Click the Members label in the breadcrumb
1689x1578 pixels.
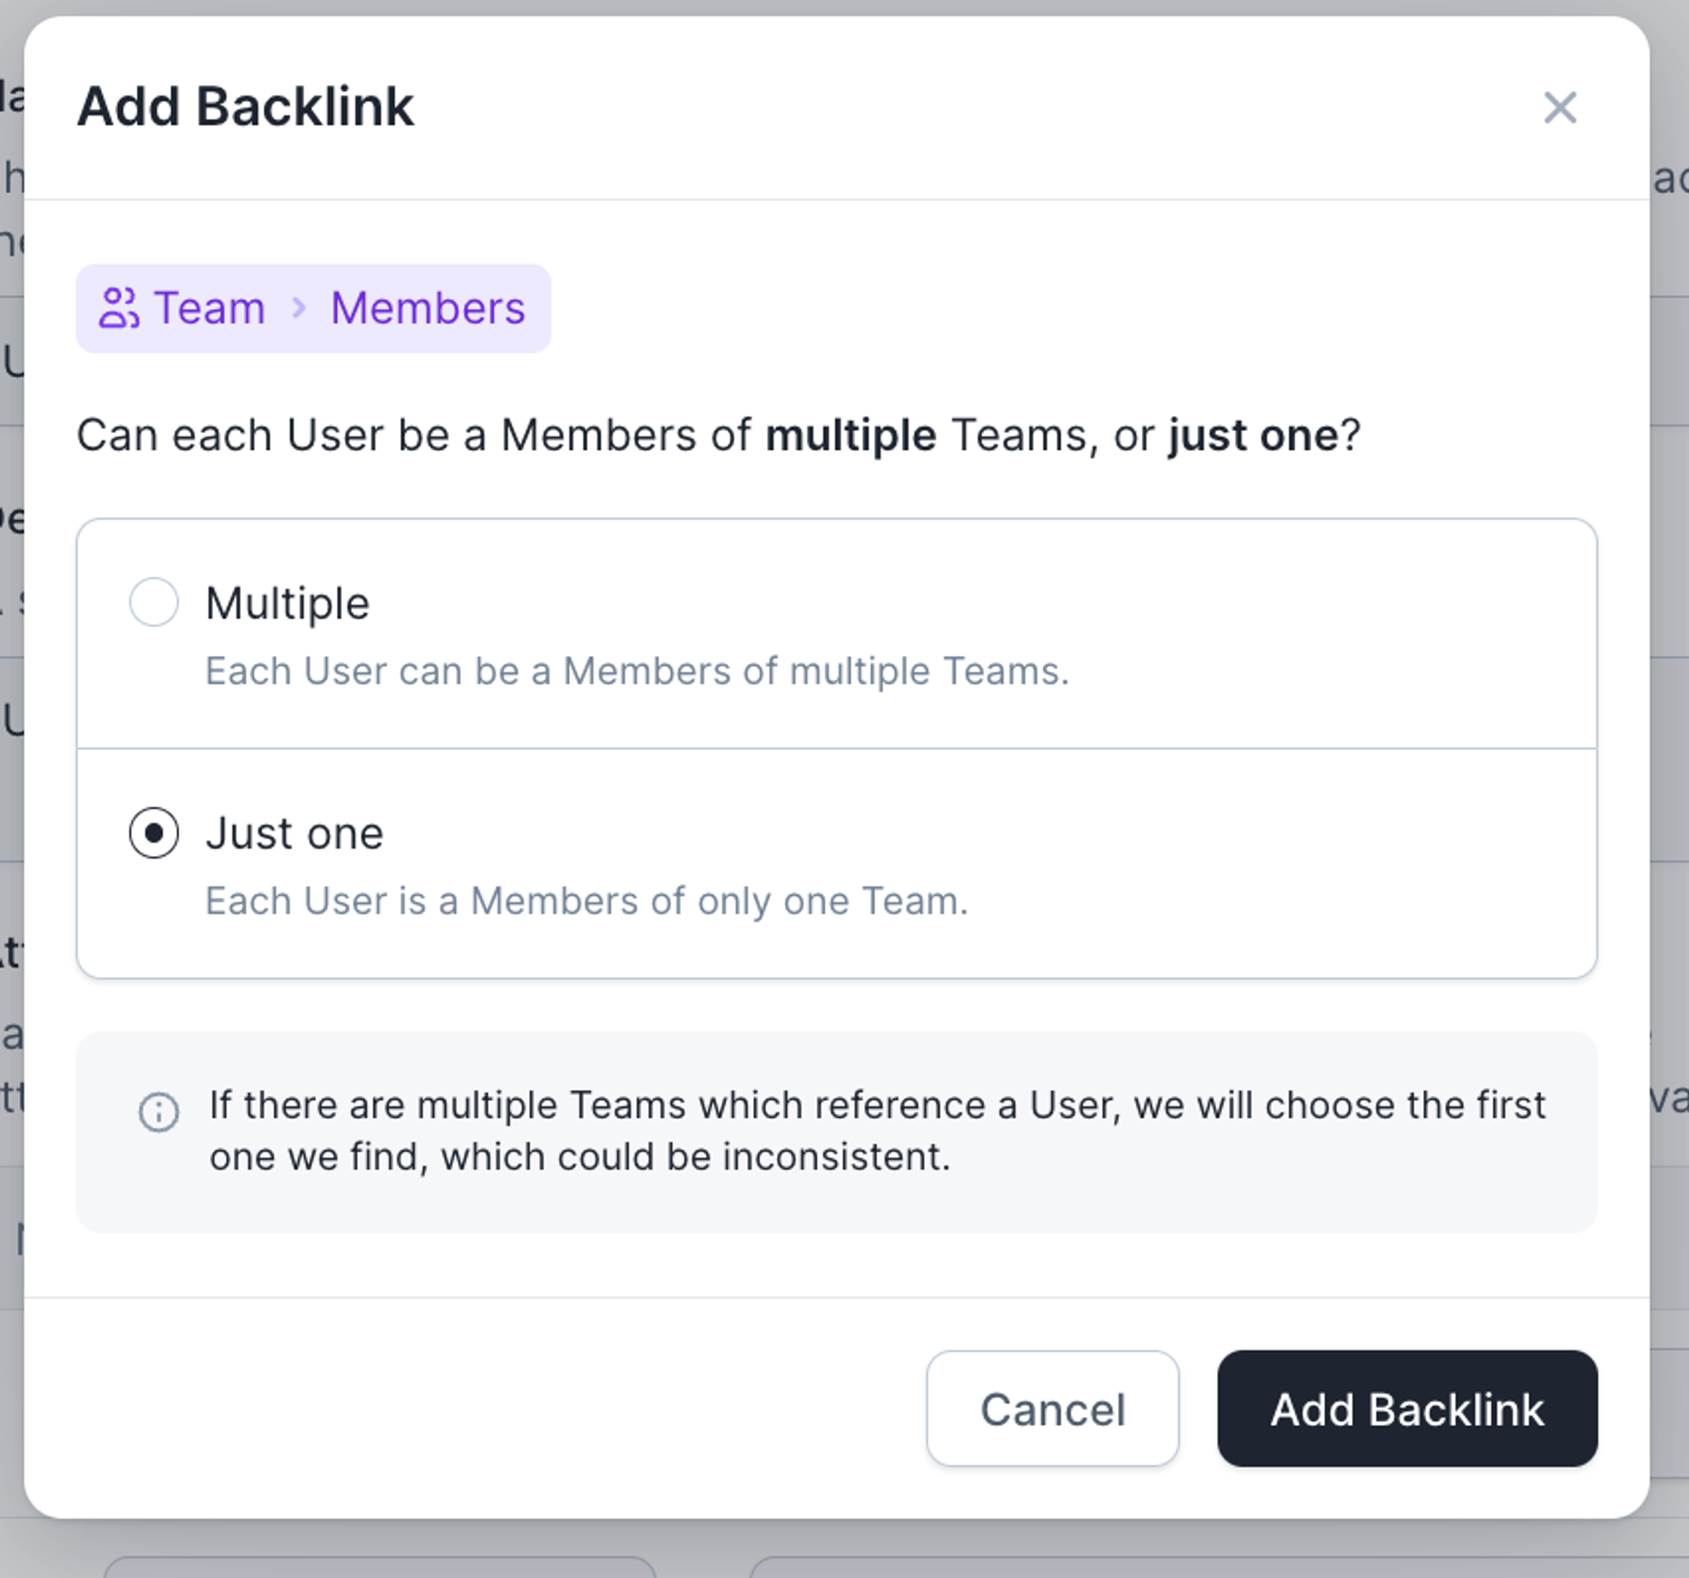(427, 307)
